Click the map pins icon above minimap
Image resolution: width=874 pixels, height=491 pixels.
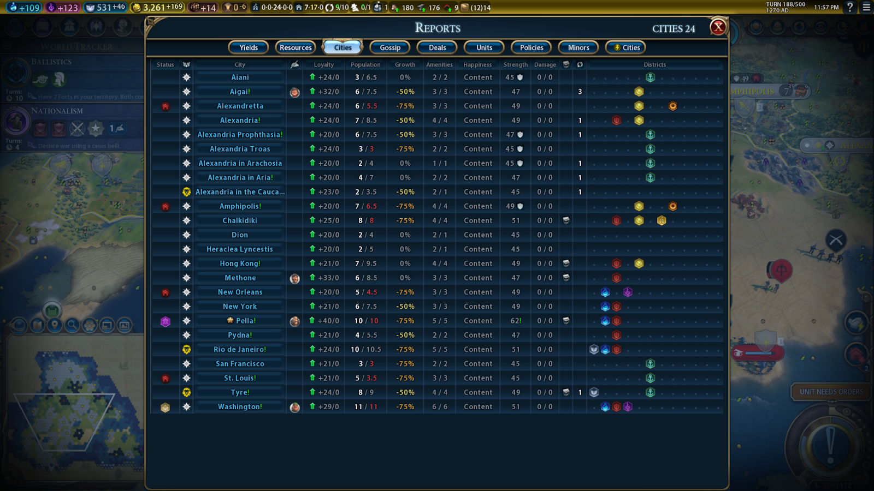(x=54, y=326)
